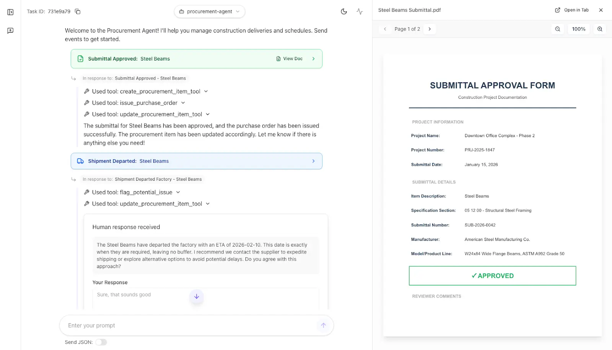Go to previous PDF page
This screenshot has width=612, height=350.
click(x=385, y=29)
